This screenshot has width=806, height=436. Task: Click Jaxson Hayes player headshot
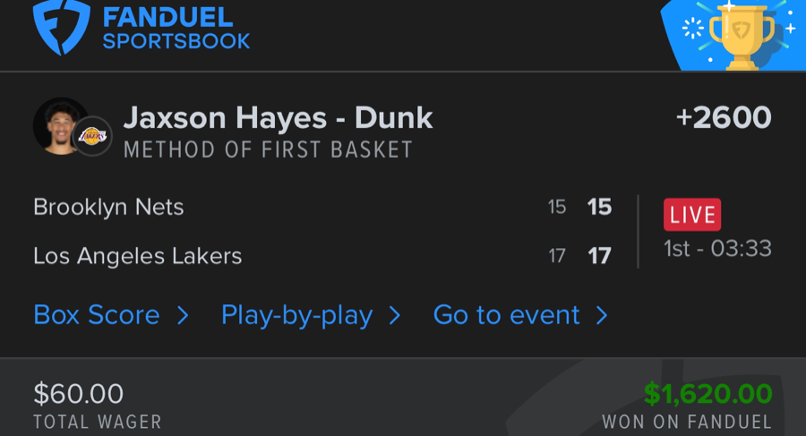pos(60,125)
